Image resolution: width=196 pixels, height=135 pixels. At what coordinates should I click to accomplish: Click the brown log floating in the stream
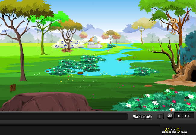pos(120,60)
